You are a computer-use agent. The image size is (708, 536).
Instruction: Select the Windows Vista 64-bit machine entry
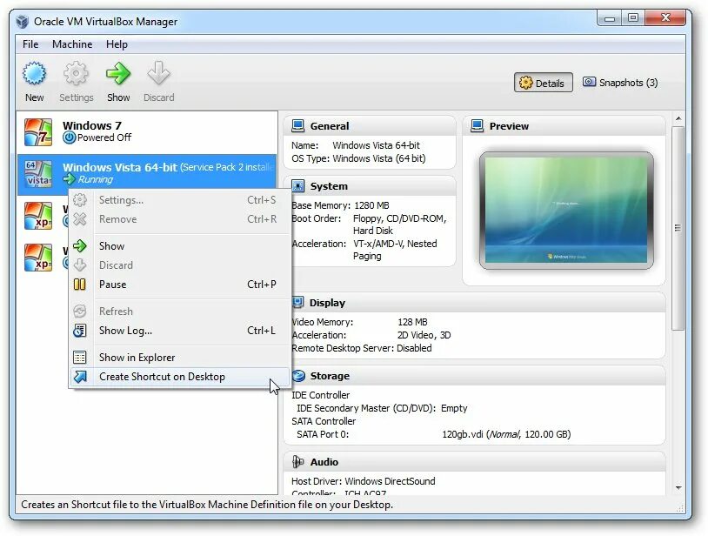click(x=147, y=174)
